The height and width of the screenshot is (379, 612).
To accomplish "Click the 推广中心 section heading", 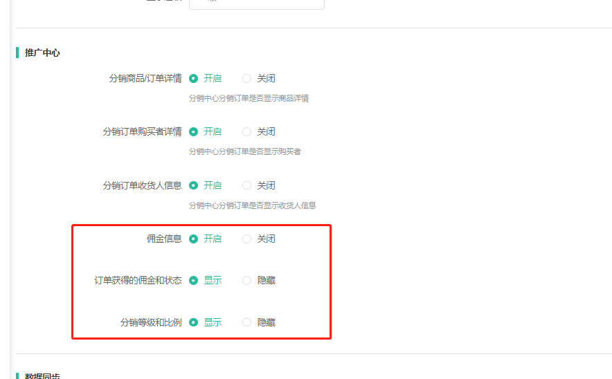I will (x=42, y=53).
